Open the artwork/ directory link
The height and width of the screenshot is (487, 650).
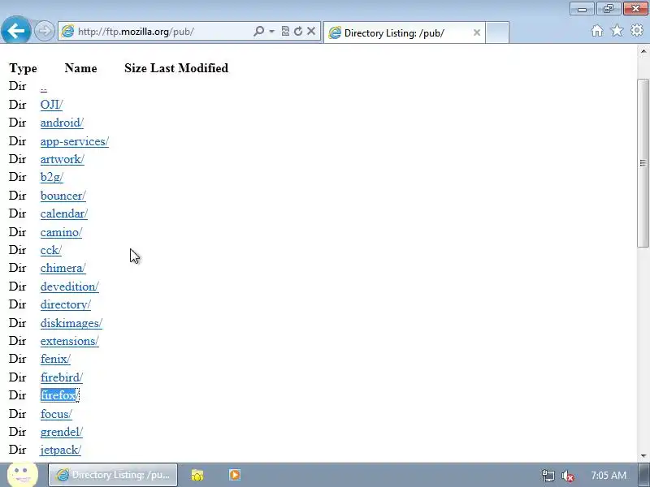coord(63,159)
